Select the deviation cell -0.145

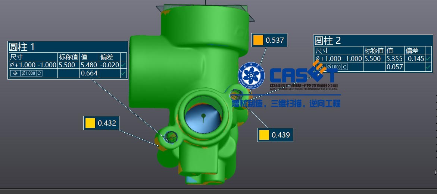point(415,59)
